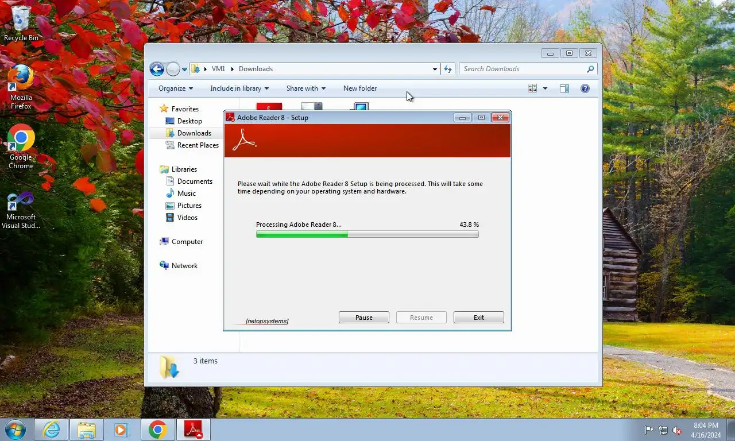Open Explorer help question mark
This screenshot has height=441, width=735.
pyautogui.click(x=585, y=88)
